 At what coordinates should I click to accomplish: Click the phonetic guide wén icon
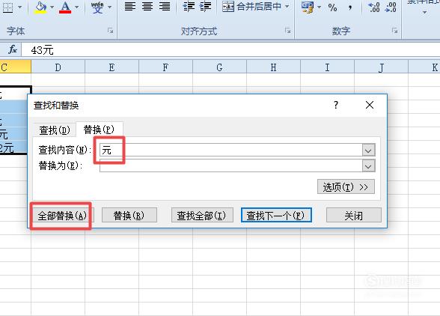97,7
